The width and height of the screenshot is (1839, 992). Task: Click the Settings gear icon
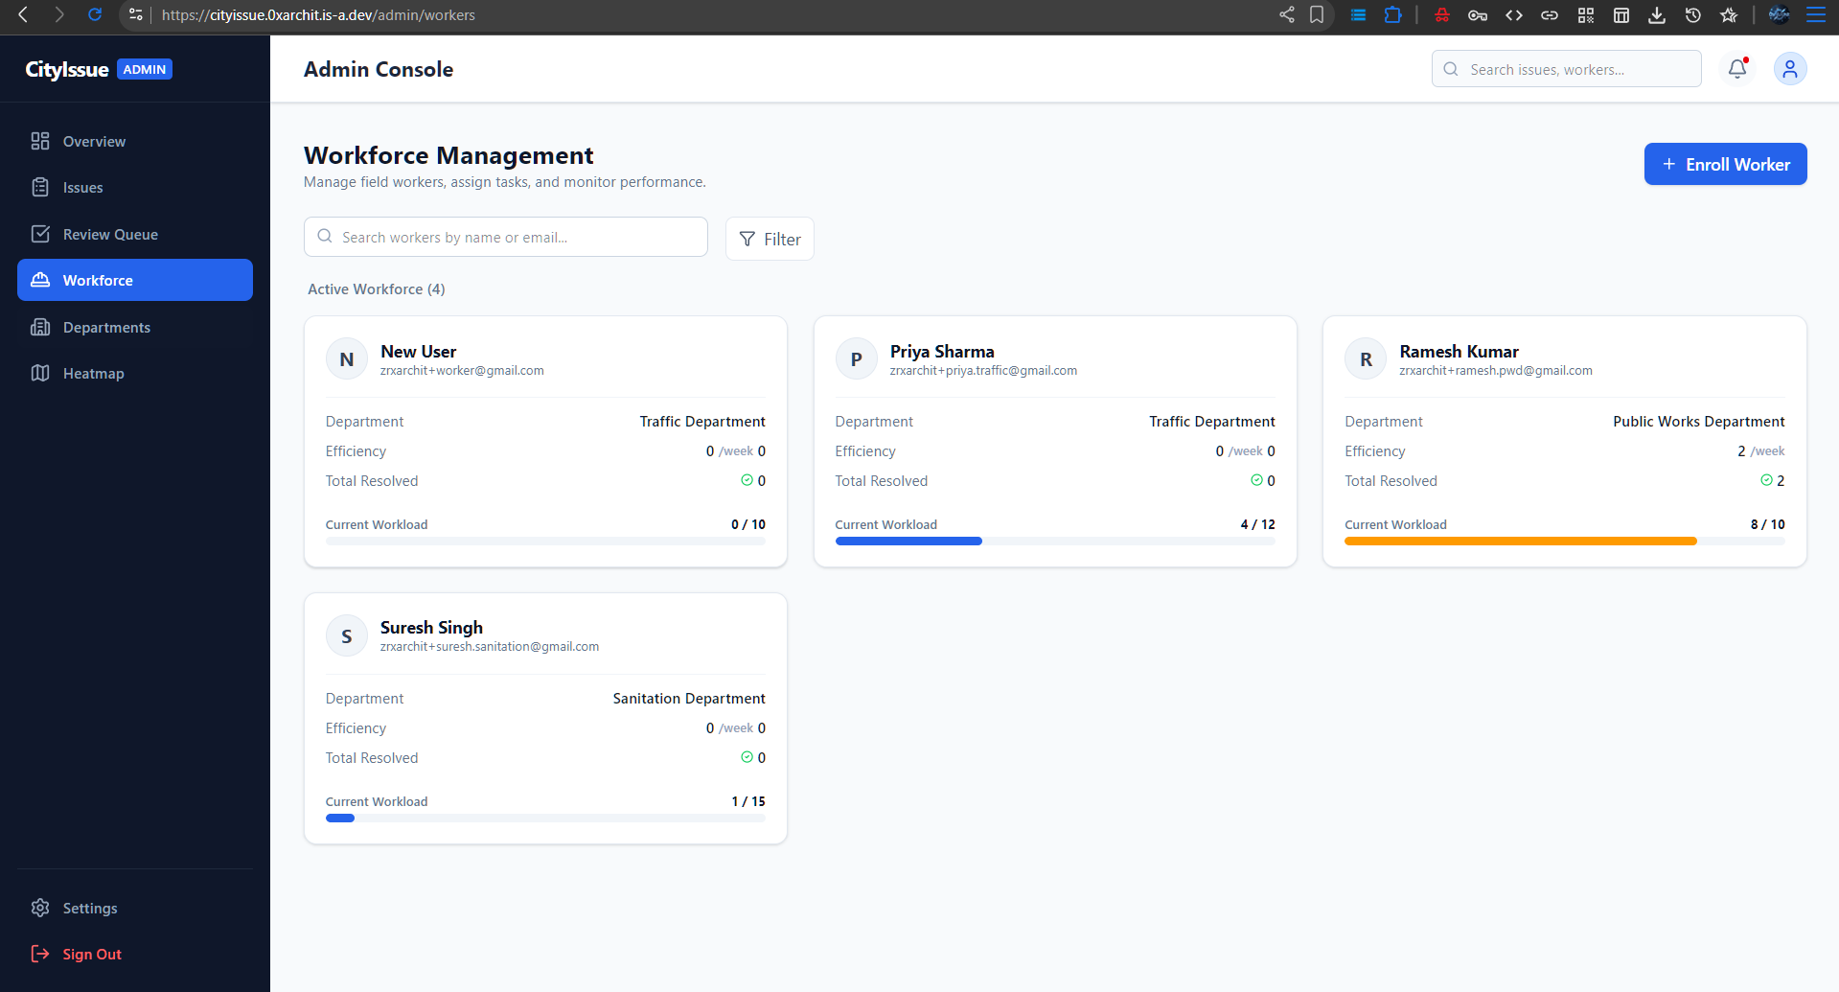point(40,908)
